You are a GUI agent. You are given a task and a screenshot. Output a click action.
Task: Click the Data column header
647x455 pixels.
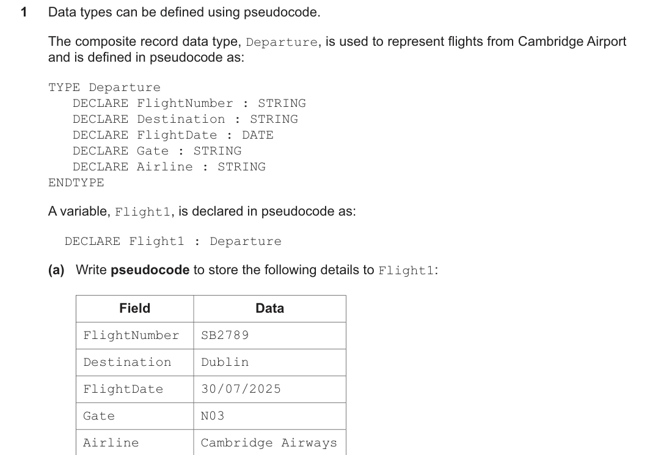point(270,308)
